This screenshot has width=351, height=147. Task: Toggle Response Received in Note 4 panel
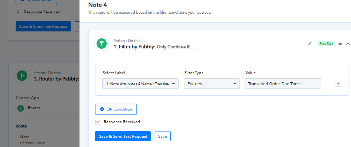(x=98, y=122)
